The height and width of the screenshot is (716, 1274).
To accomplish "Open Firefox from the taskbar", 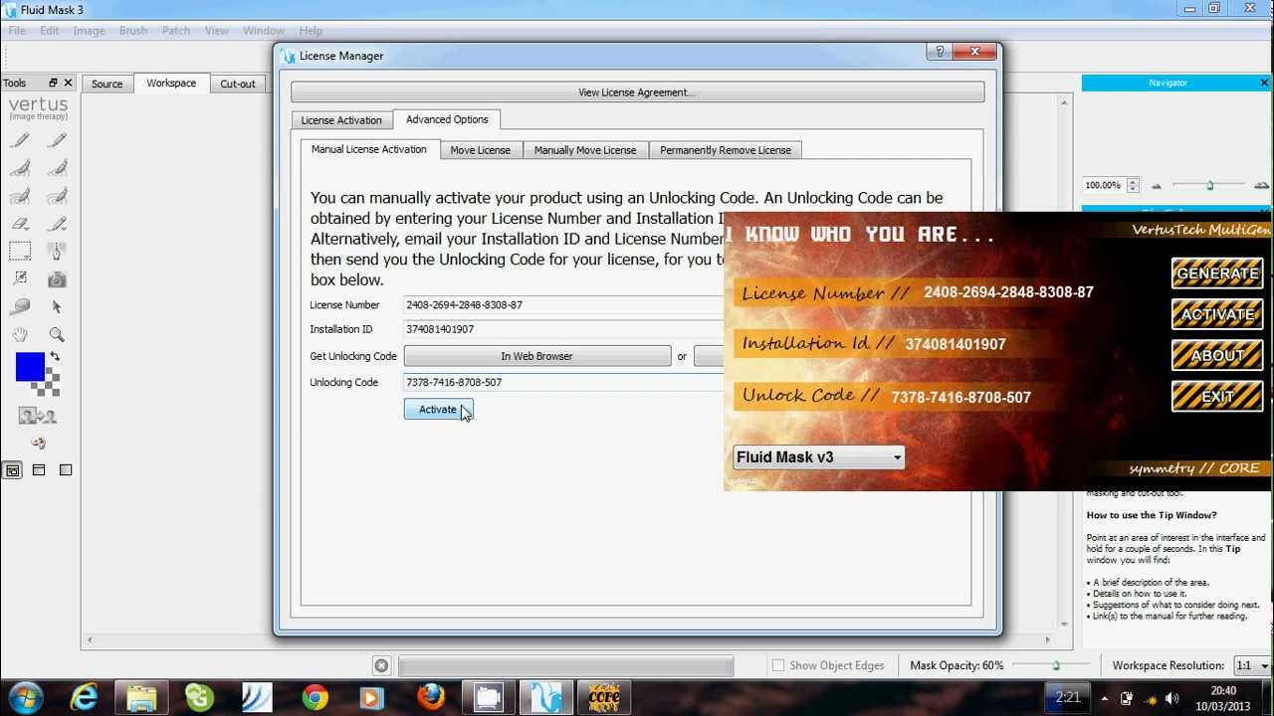I will [431, 697].
